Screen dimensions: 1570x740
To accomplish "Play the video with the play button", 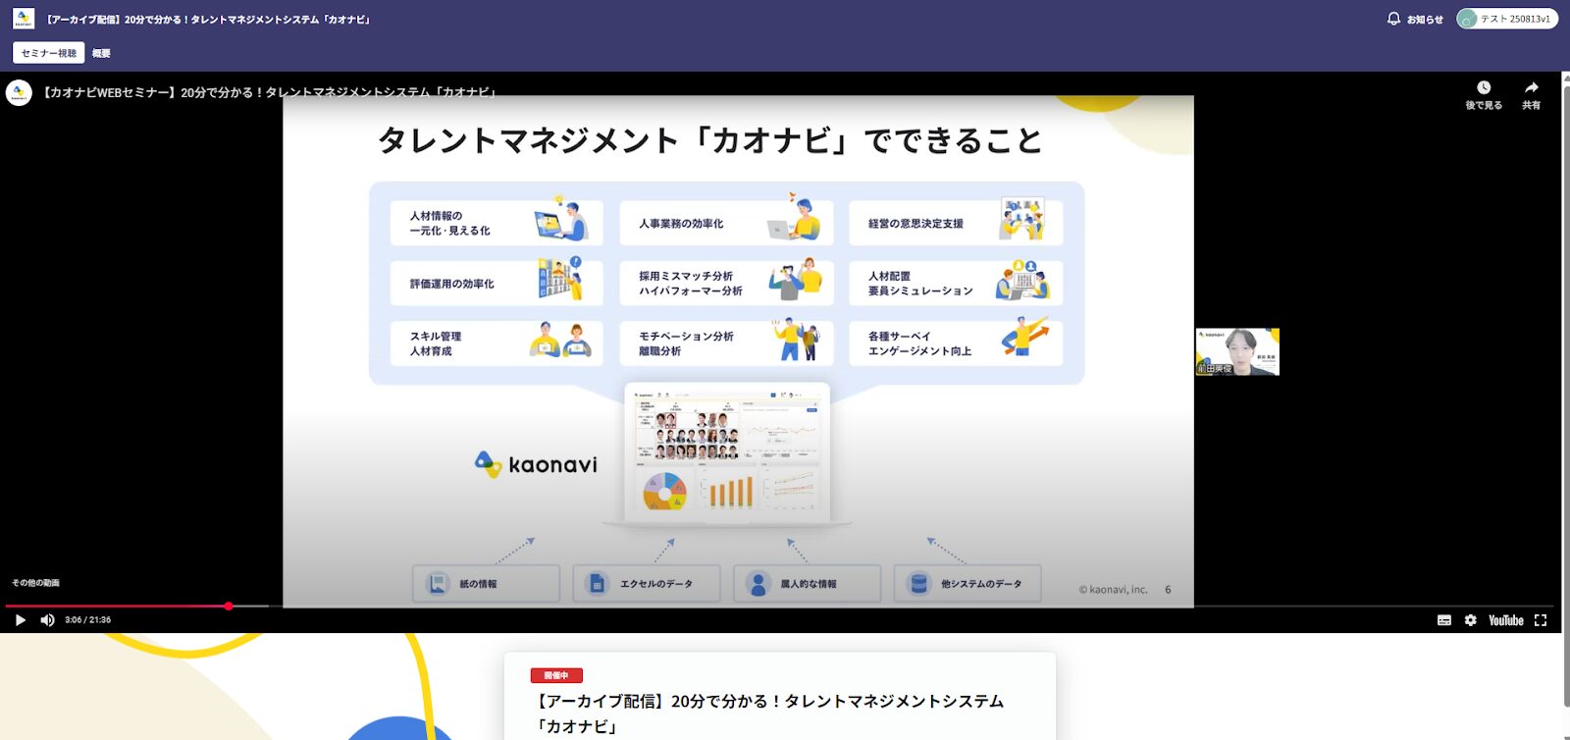I will click(20, 620).
